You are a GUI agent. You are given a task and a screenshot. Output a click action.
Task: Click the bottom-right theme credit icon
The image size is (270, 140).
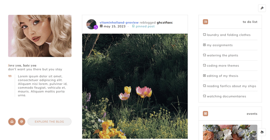(262, 132)
